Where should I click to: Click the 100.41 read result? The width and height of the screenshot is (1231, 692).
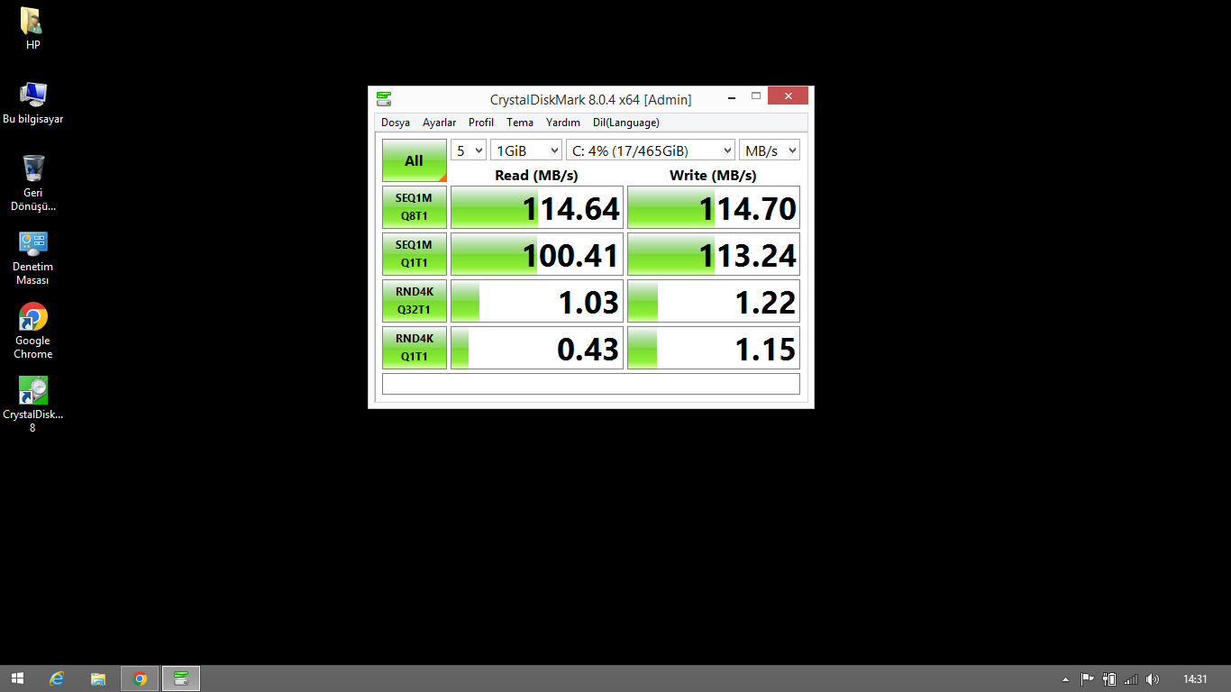point(537,254)
